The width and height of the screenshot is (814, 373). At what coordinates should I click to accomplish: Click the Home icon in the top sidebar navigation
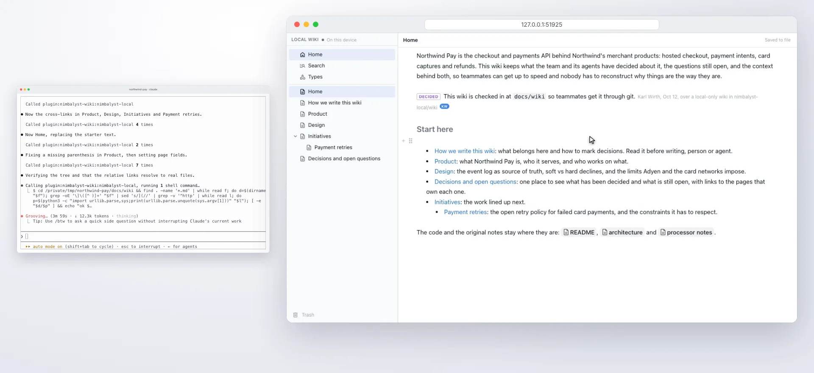302,55
